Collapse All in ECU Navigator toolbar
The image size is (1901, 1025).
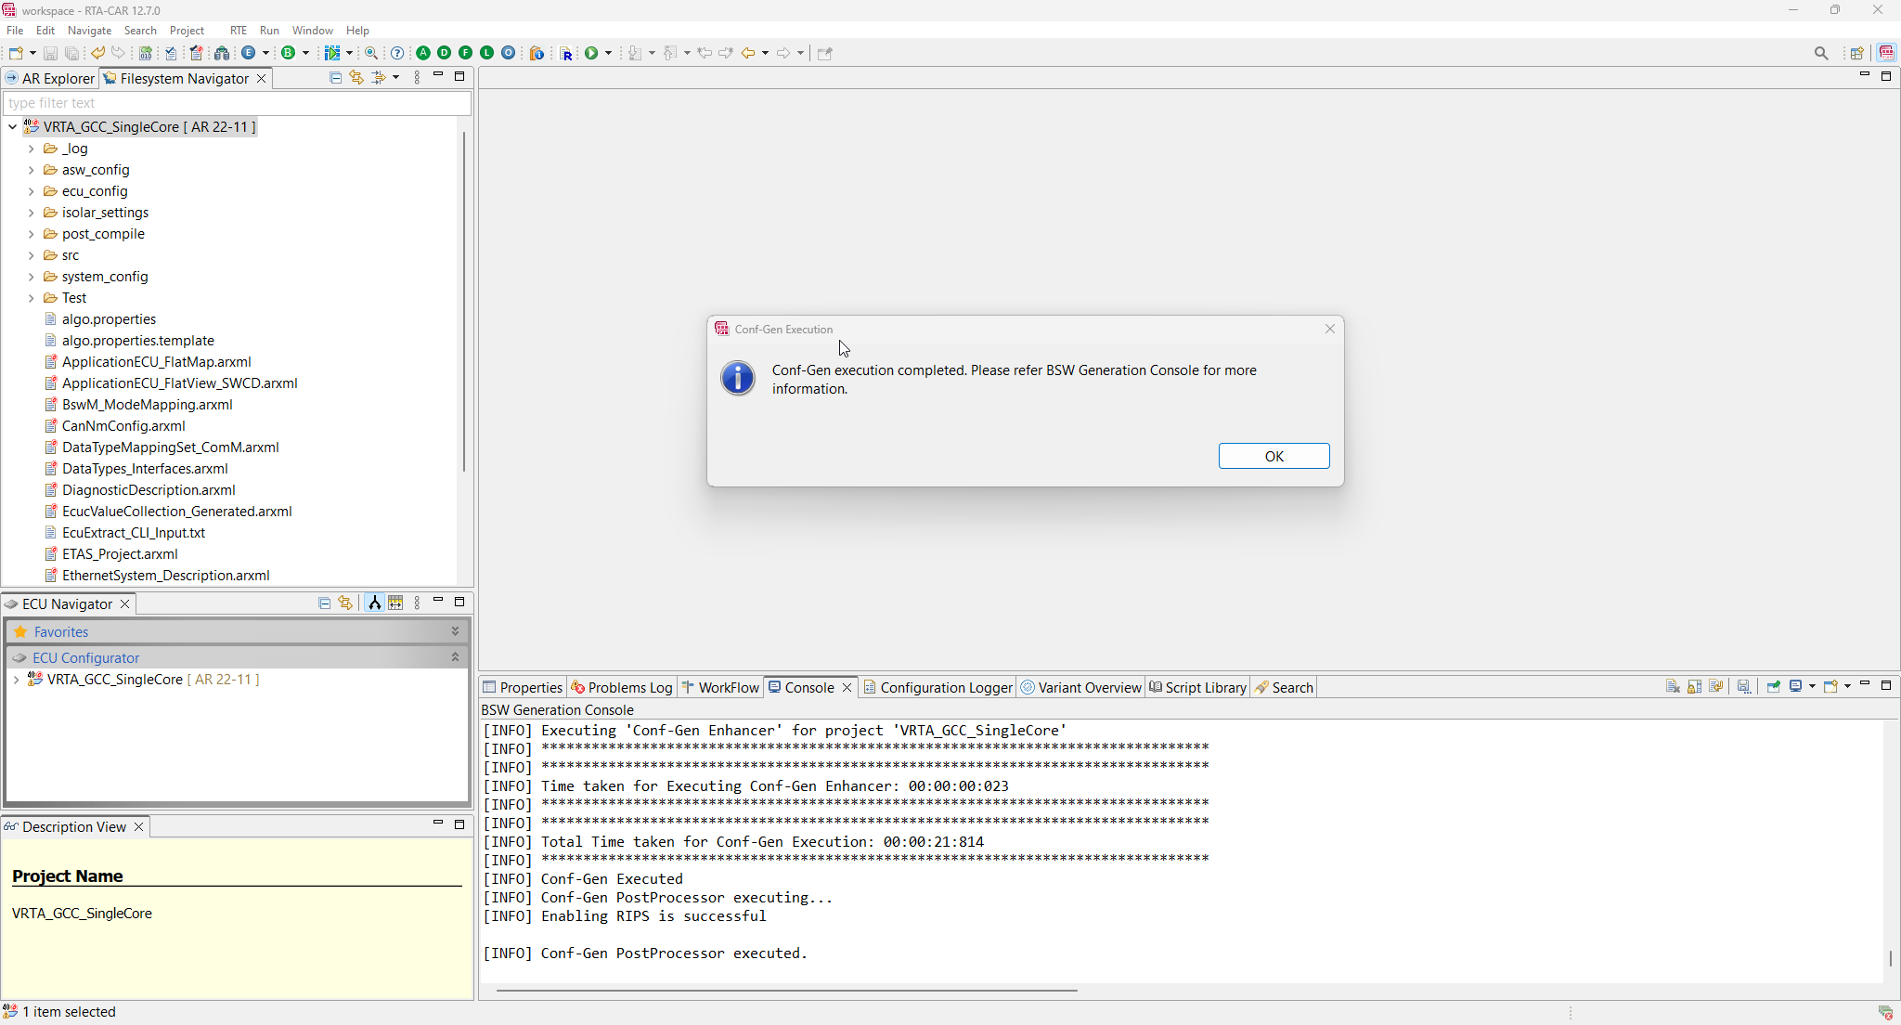(325, 603)
